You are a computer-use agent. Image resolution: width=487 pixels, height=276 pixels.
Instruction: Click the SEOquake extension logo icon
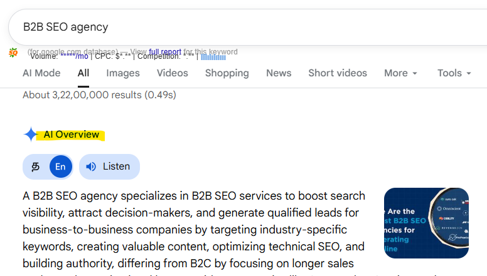[x=13, y=53]
